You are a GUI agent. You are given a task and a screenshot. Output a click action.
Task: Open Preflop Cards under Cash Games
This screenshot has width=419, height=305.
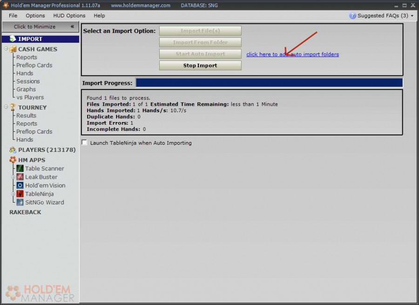(x=34, y=65)
